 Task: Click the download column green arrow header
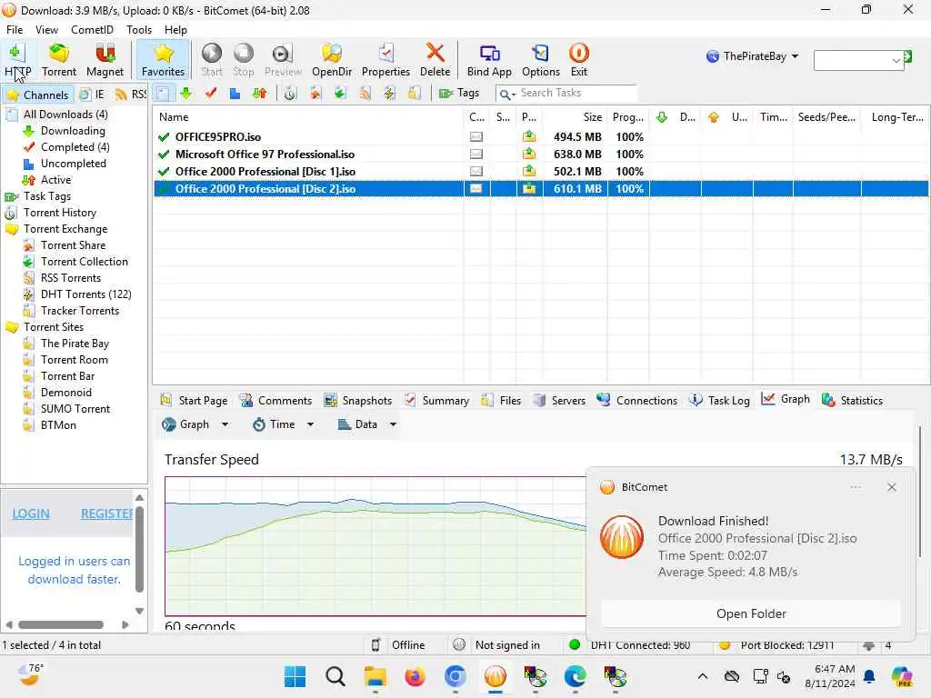pos(662,117)
